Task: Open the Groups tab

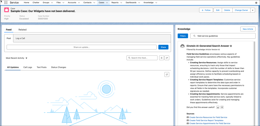Action: point(46,3)
